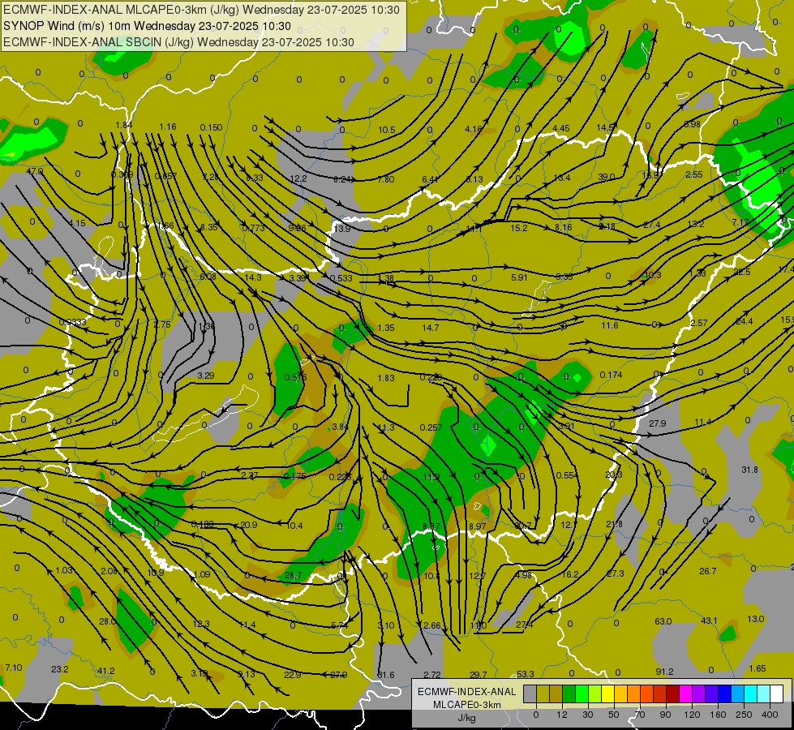The image size is (794, 730).
Task: Click the SBCIN title line in the header
Action: click(x=178, y=42)
